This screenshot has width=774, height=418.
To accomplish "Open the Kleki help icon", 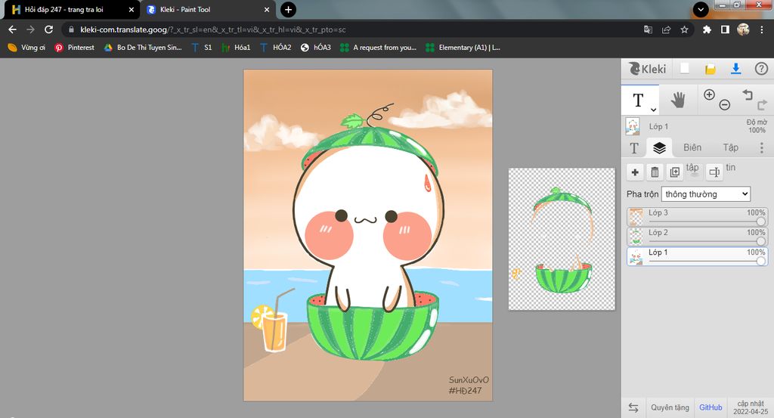I will pos(761,69).
